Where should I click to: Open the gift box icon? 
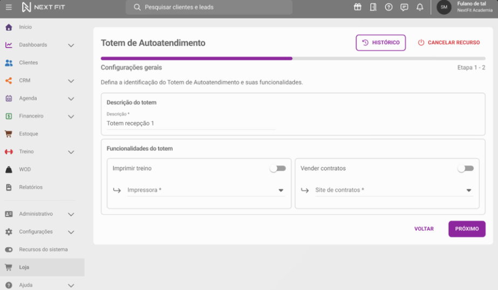pos(358,7)
